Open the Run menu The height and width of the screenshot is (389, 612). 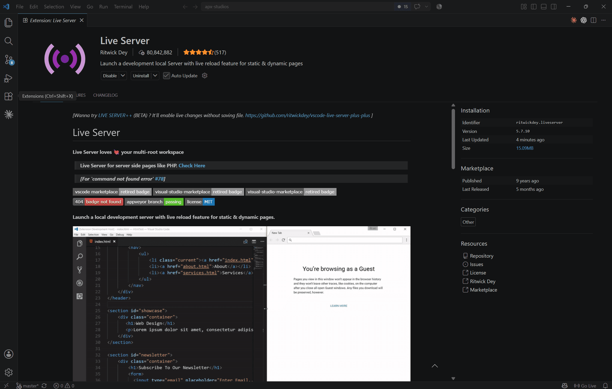click(x=103, y=7)
